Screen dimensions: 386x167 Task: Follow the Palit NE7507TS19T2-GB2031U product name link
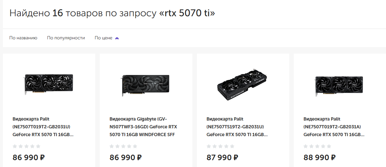[x=237, y=127]
